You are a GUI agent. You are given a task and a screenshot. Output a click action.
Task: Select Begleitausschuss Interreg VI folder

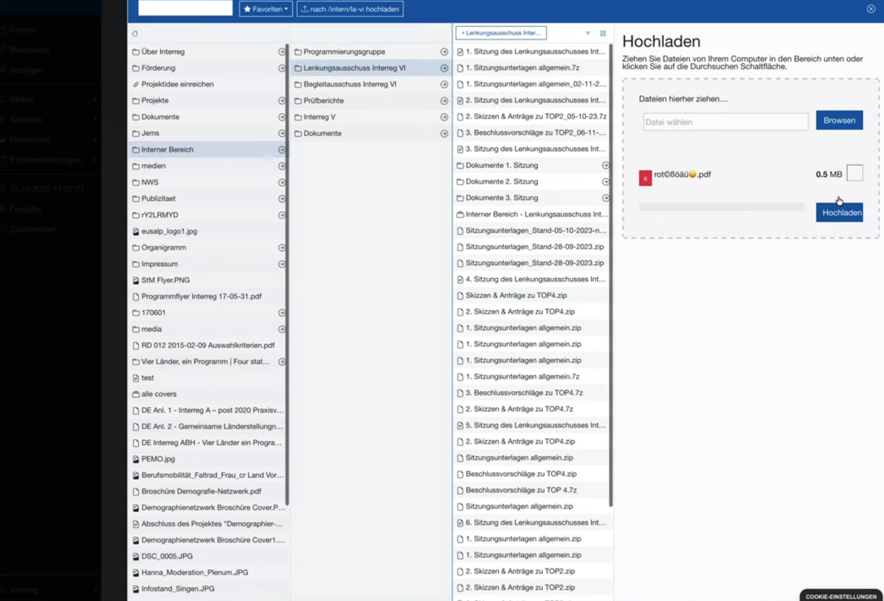pyautogui.click(x=350, y=84)
